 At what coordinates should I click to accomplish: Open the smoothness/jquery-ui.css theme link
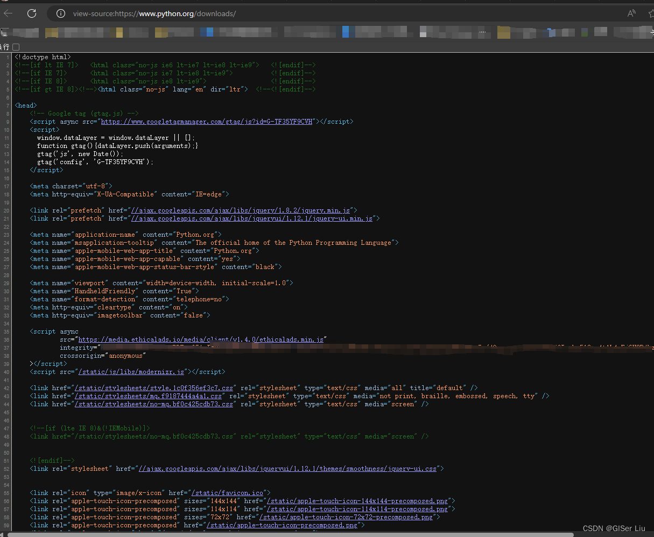[x=287, y=469]
